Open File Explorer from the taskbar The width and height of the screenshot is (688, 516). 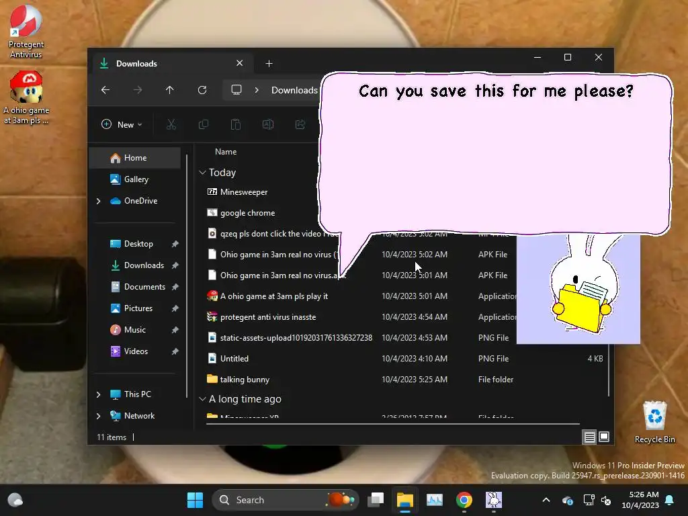405,500
